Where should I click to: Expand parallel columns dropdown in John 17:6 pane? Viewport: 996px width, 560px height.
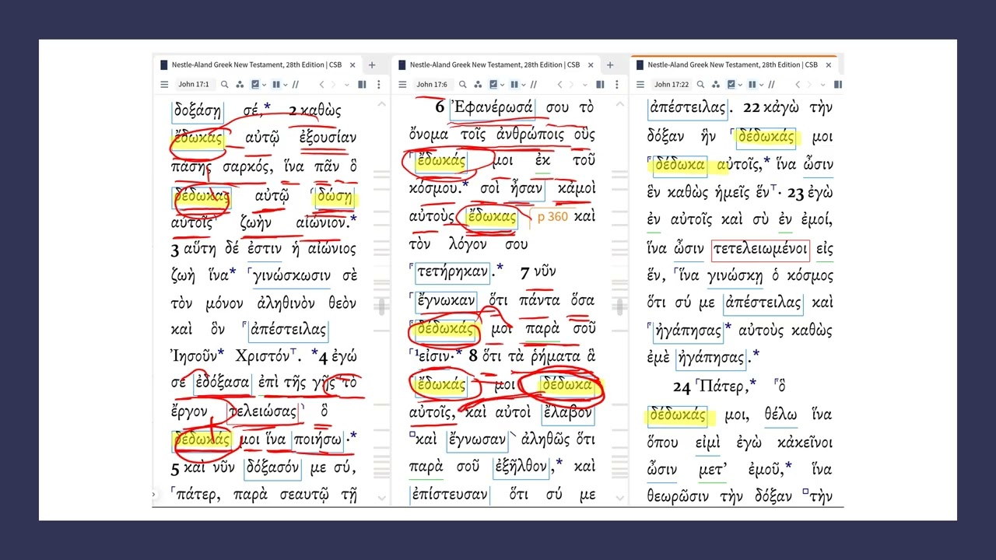[x=524, y=85]
